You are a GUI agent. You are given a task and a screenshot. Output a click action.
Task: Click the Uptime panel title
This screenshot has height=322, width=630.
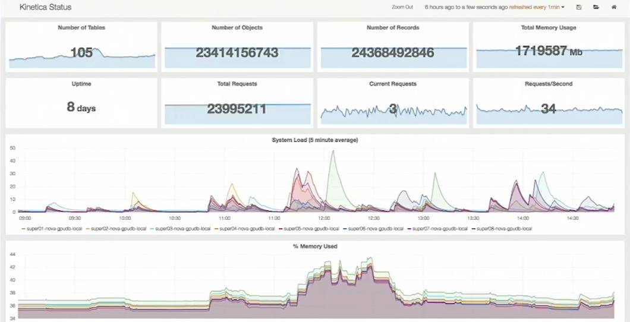point(81,84)
